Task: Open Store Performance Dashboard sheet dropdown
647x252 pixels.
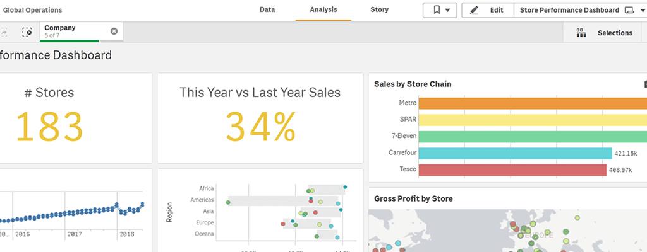Action: point(641,10)
